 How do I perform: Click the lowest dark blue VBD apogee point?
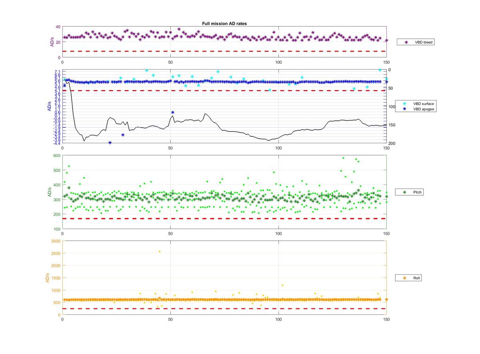coord(110,143)
